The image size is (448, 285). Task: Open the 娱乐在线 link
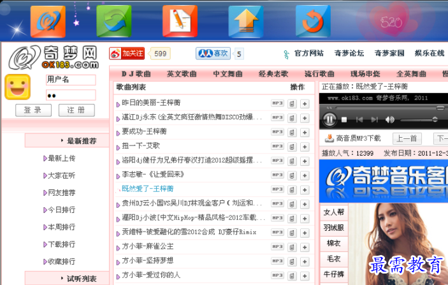(x=430, y=53)
